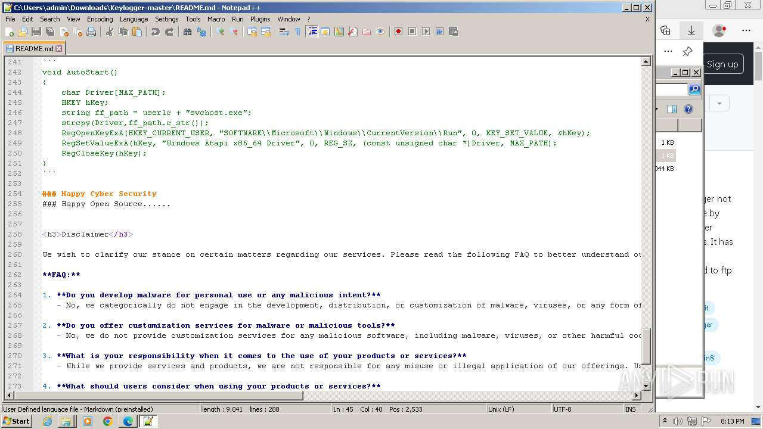This screenshot has width=763, height=429.
Task: Open the Macro menu
Action: 216,19
